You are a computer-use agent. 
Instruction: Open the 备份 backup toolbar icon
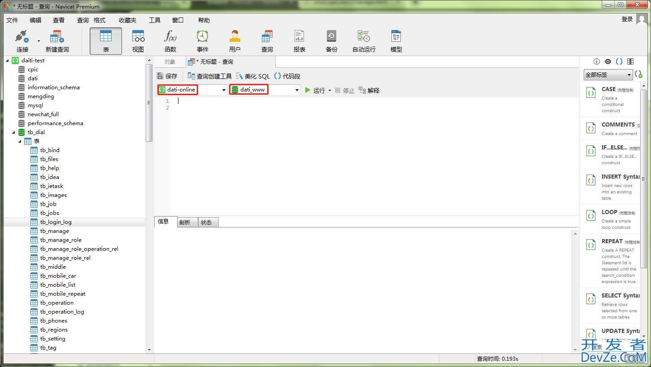(x=332, y=41)
